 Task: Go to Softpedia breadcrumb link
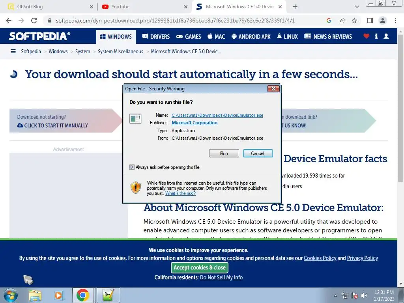pyautogui.click(x=31, y=52)
